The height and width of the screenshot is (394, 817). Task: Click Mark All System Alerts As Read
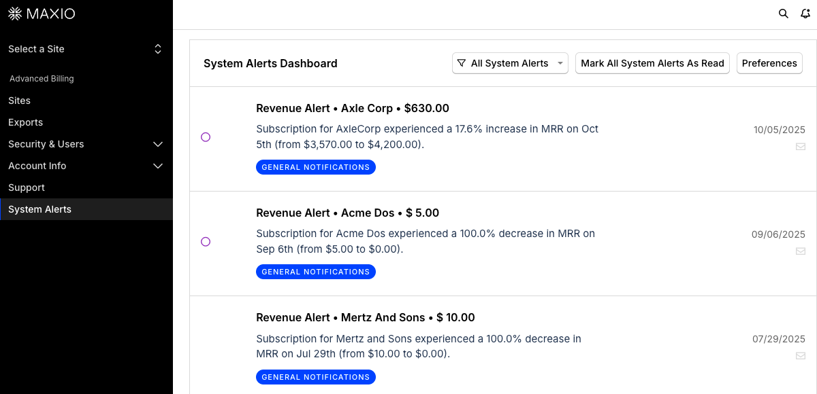point(652,63)
